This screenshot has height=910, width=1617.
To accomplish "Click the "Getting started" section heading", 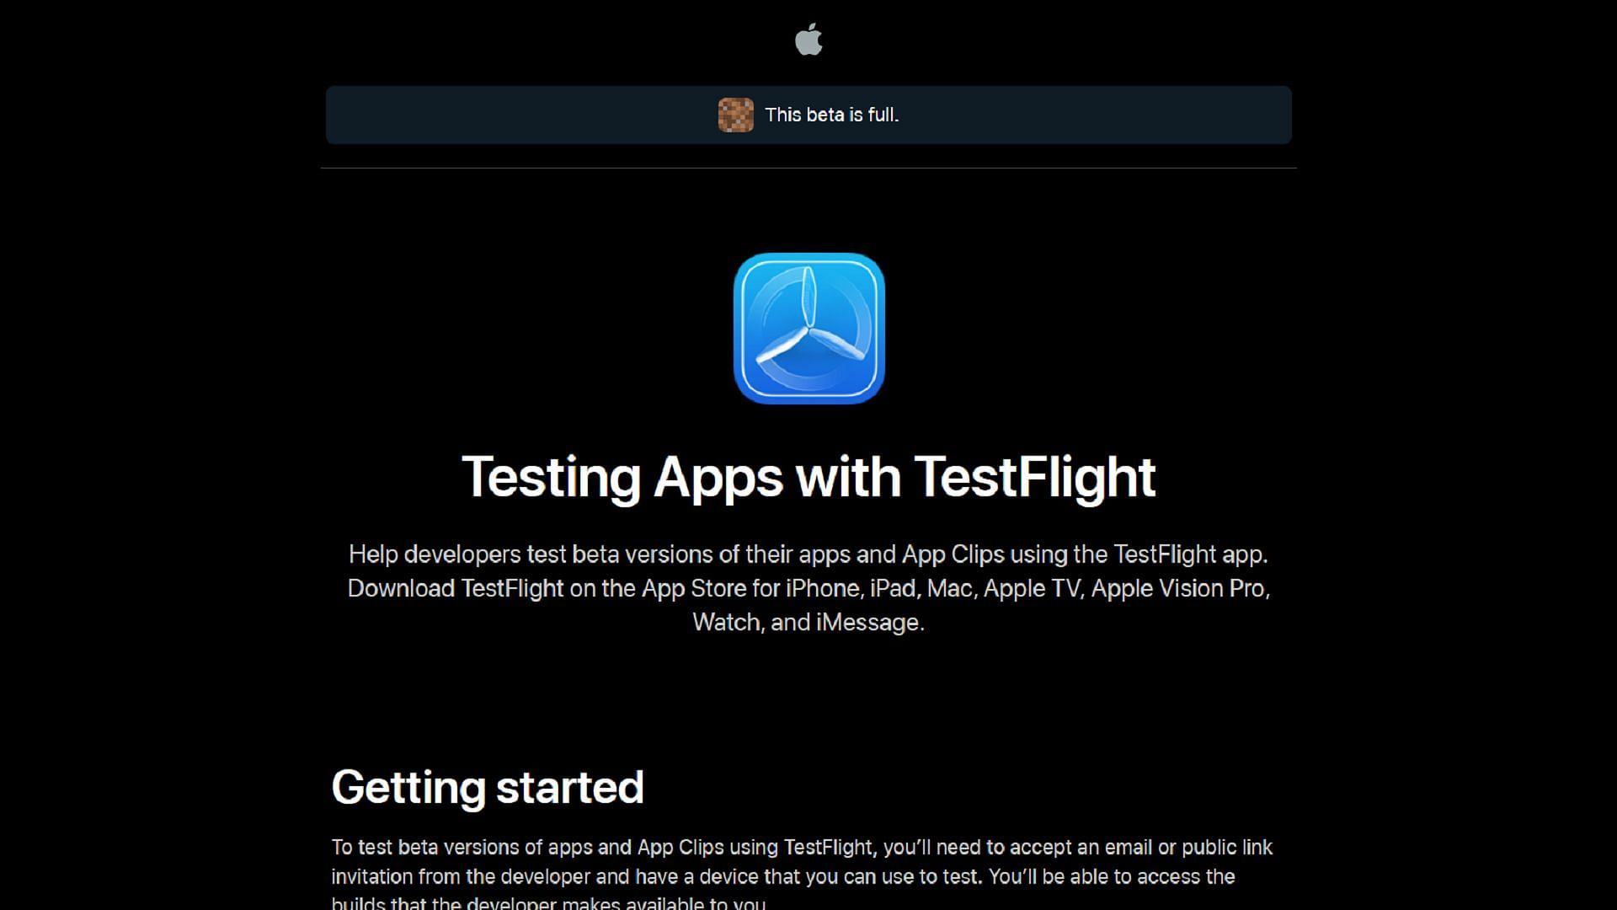I will pyautogui.click(x=488, y=787).
